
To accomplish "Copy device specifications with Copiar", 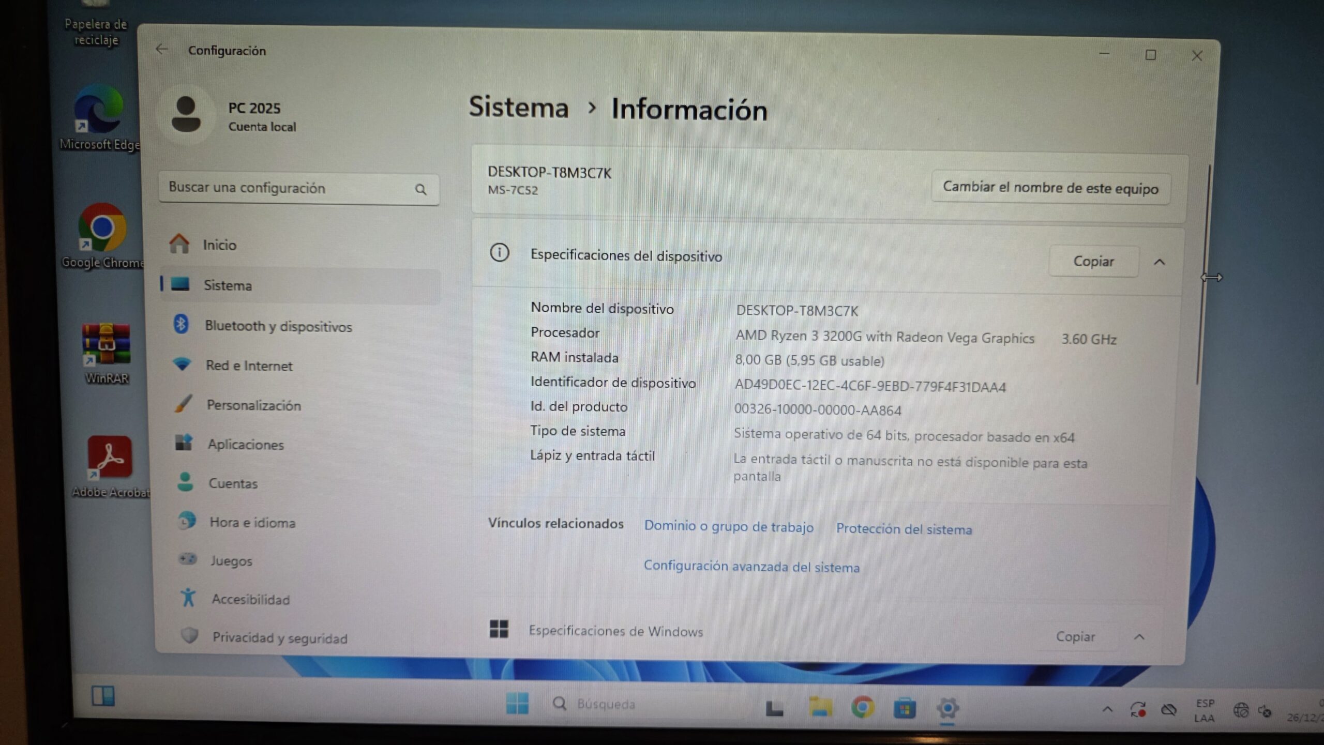I will pos(1093,262).
